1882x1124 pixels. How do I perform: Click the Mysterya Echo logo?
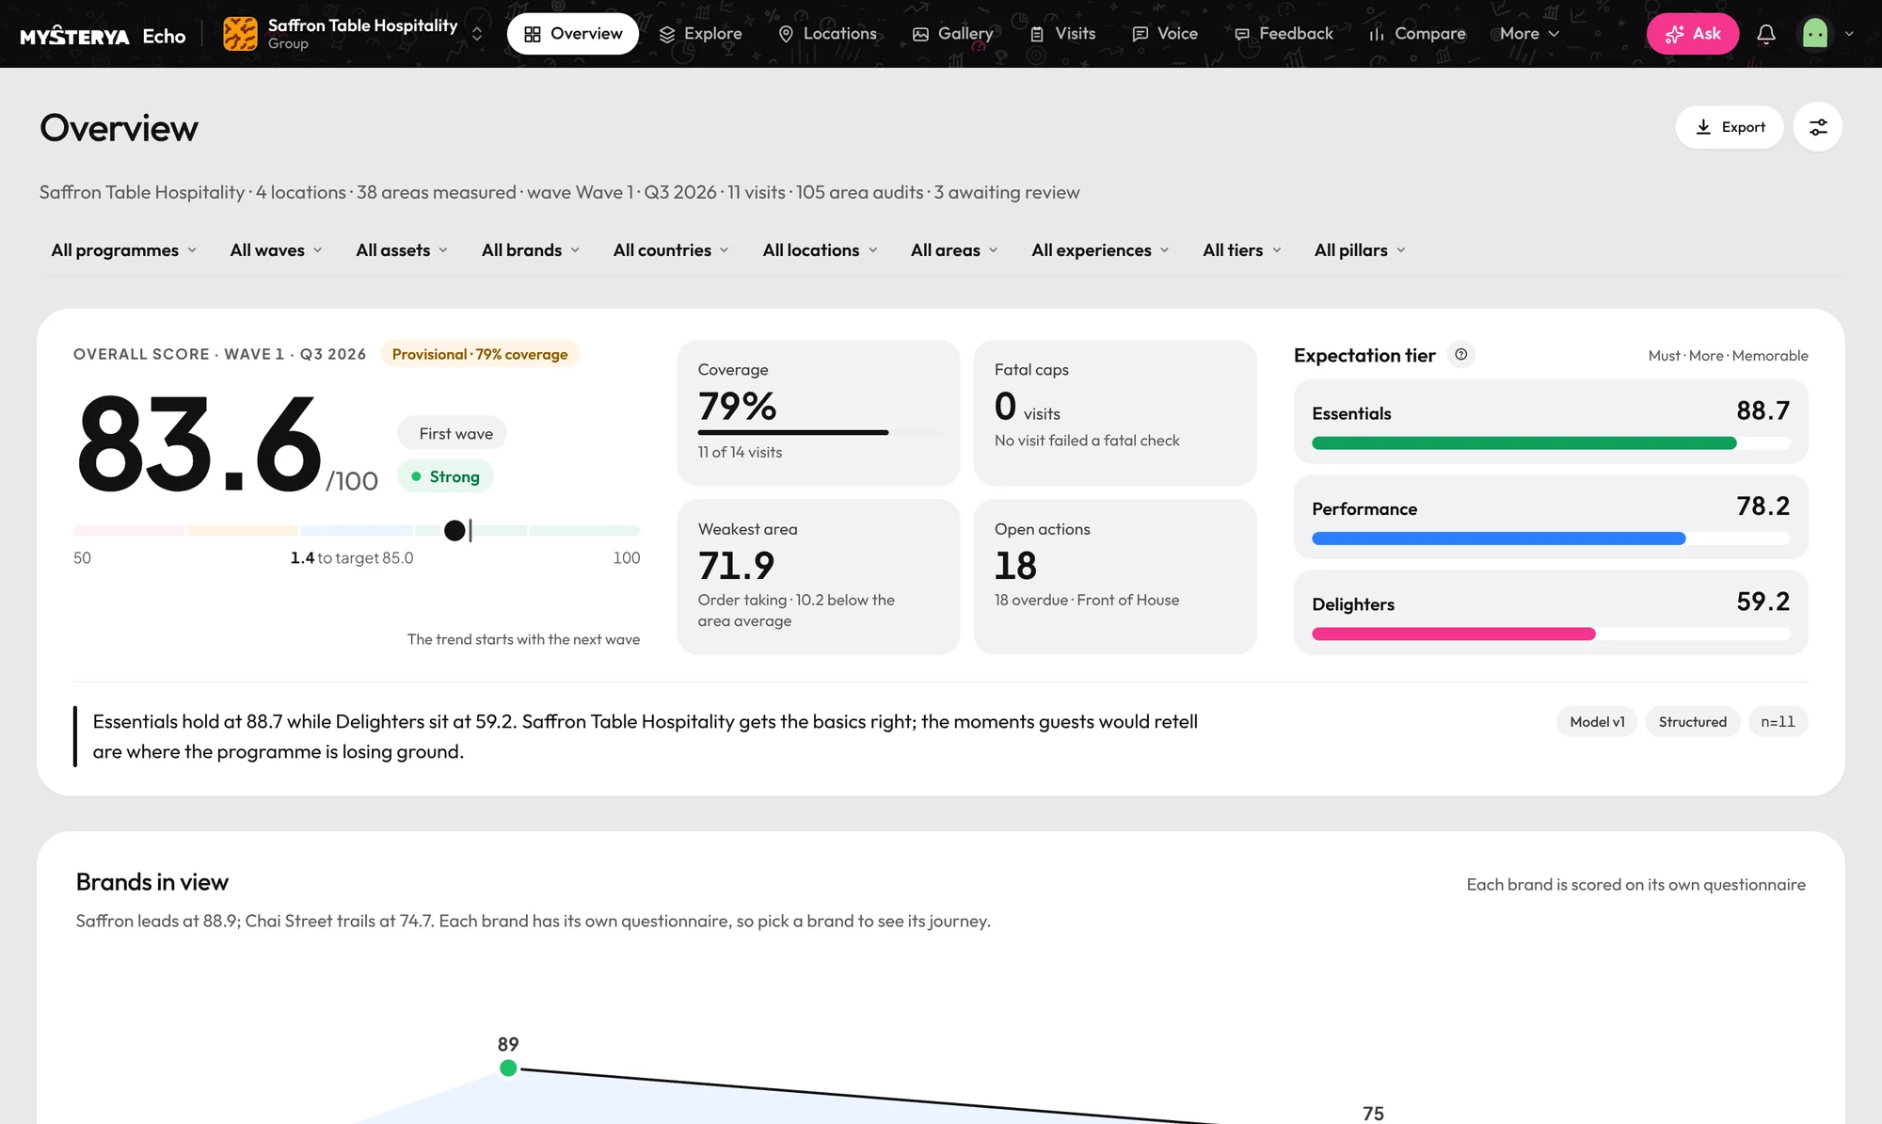click(103, 35)
